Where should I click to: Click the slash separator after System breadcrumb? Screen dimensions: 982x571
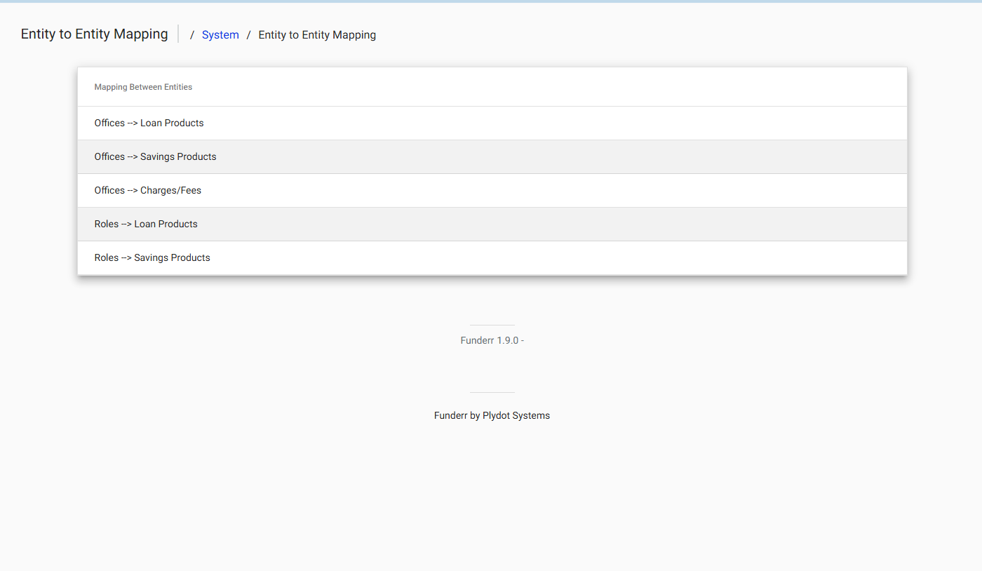pos(248,35)
